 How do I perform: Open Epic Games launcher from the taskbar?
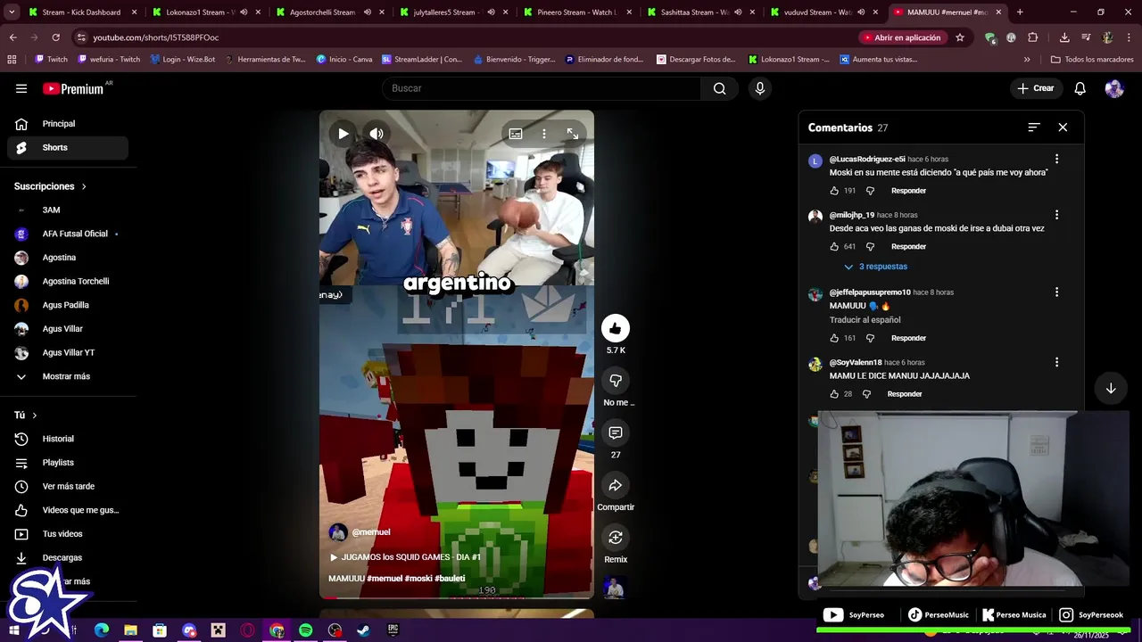click(393, 630)
